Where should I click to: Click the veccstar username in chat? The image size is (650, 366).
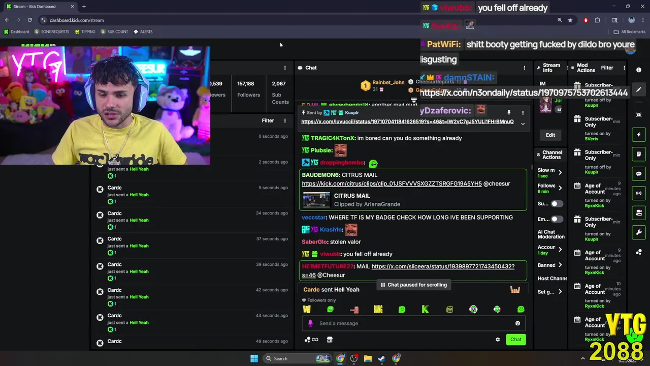(x=314, y=218)
